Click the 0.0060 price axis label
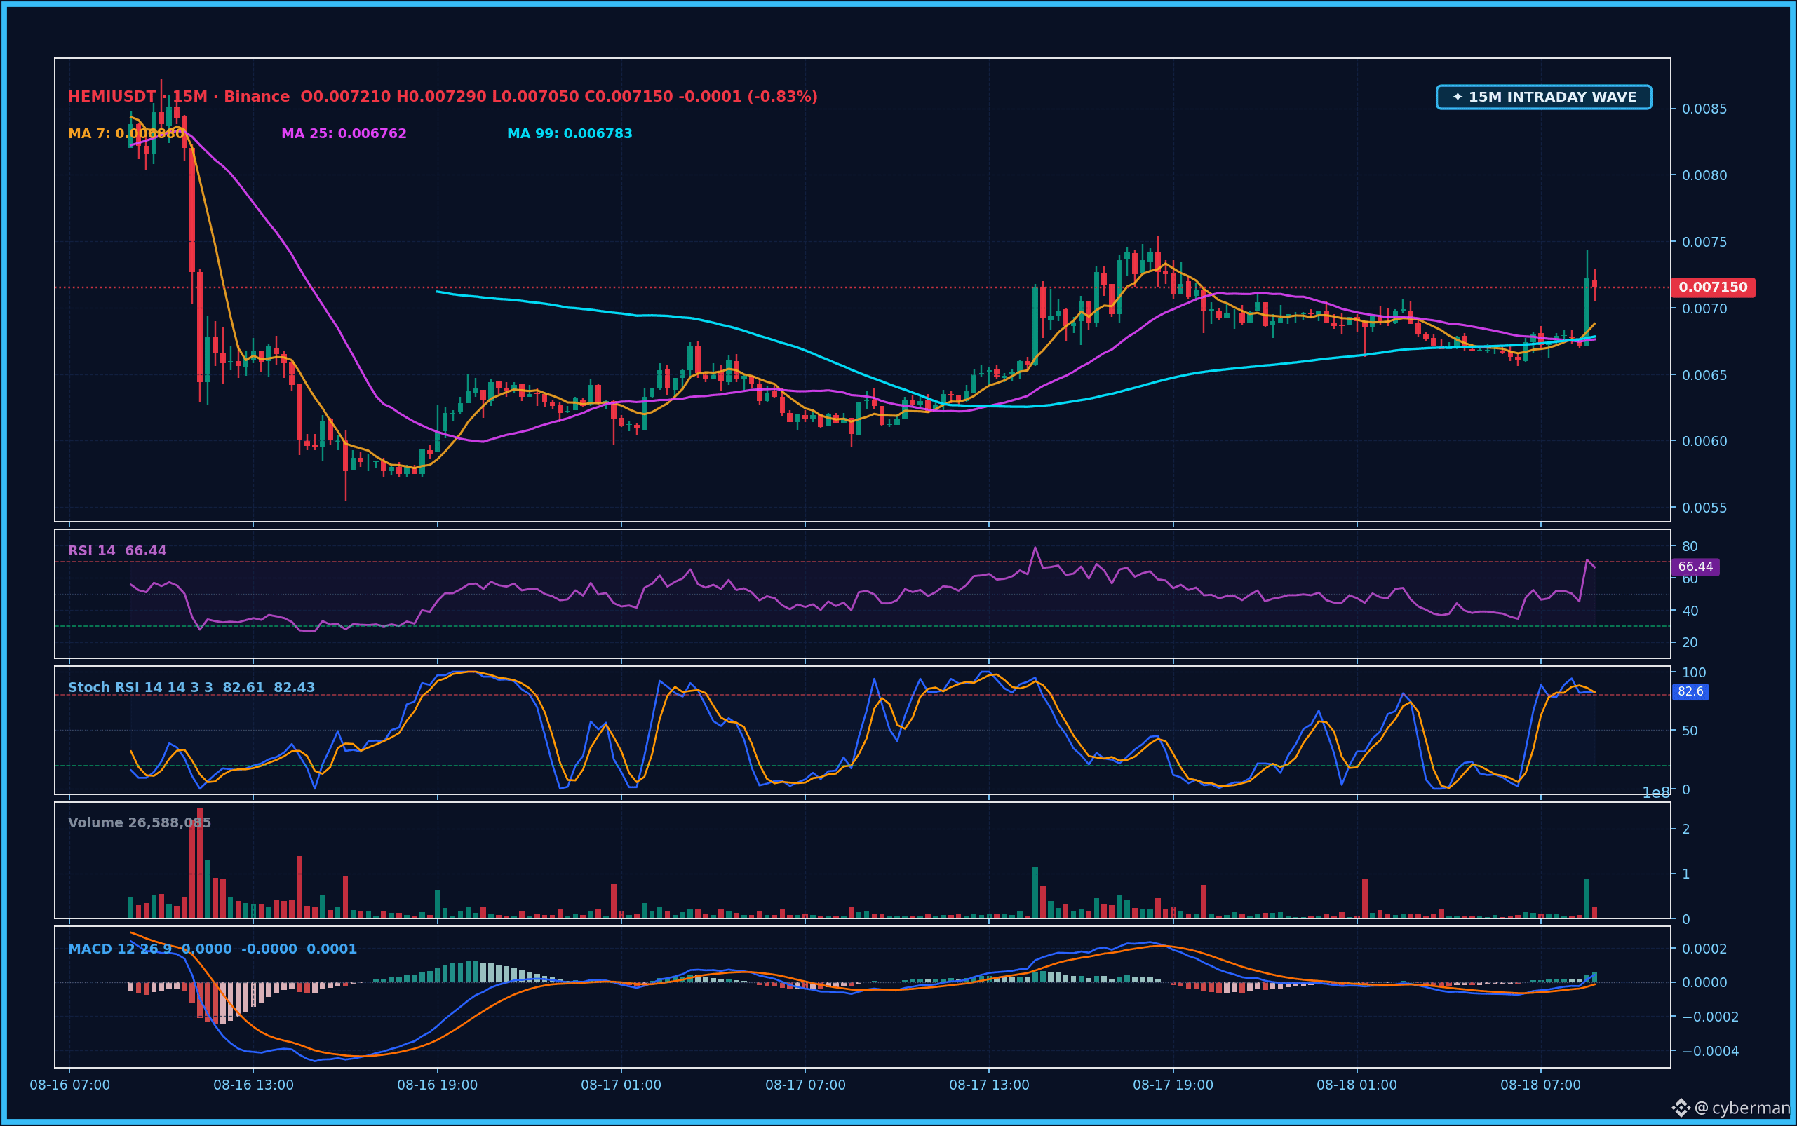 coord(1704,442)
